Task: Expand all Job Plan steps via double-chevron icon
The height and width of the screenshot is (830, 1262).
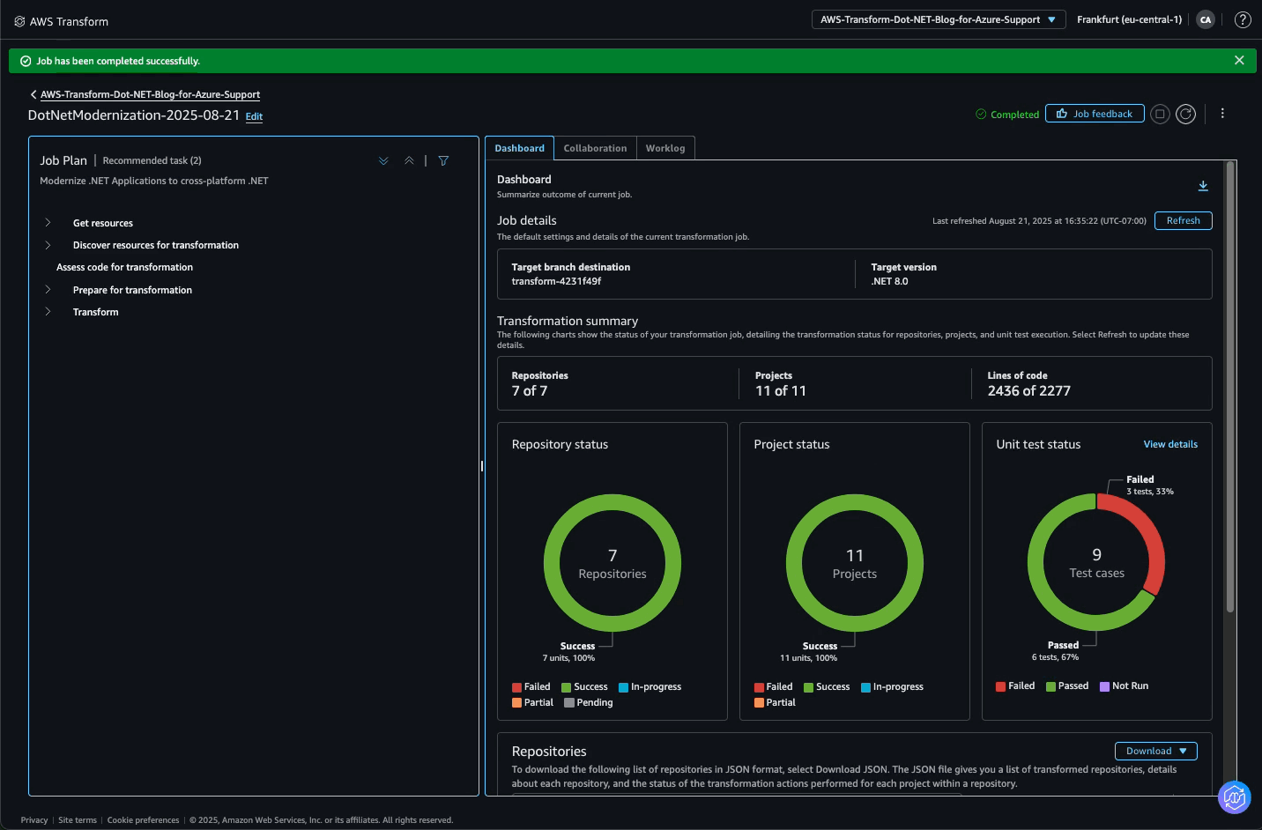Action: pos(382,160)
